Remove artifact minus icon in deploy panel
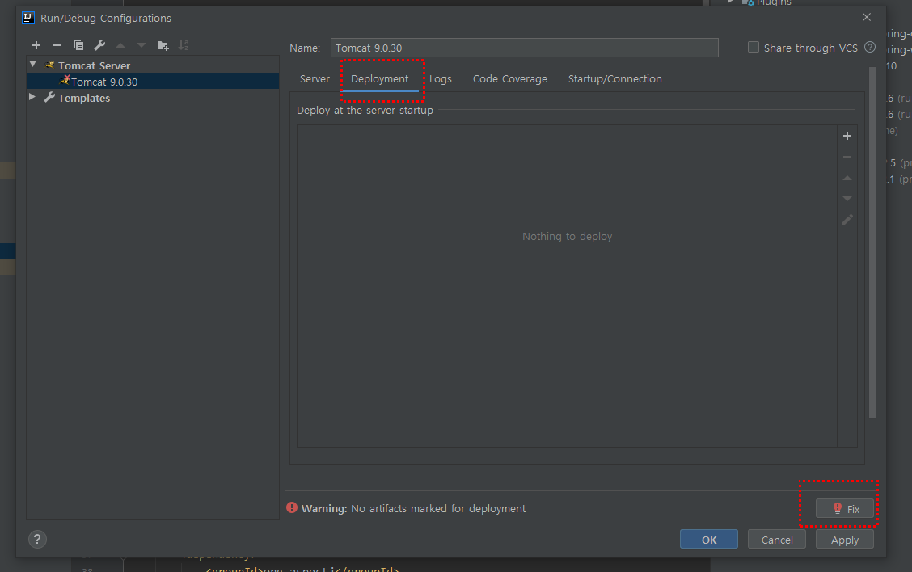 pyautogui.click(x=847, y=157)
